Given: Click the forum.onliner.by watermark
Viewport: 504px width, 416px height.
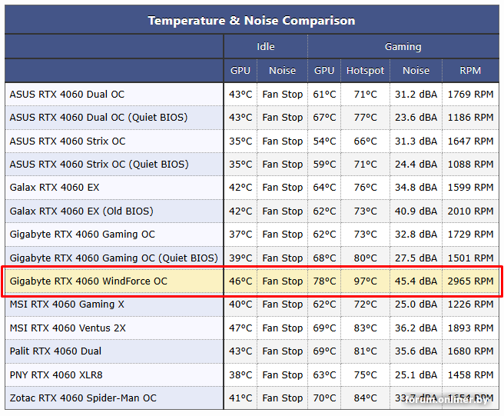Looking at the screenshot, I should point(446,400).
